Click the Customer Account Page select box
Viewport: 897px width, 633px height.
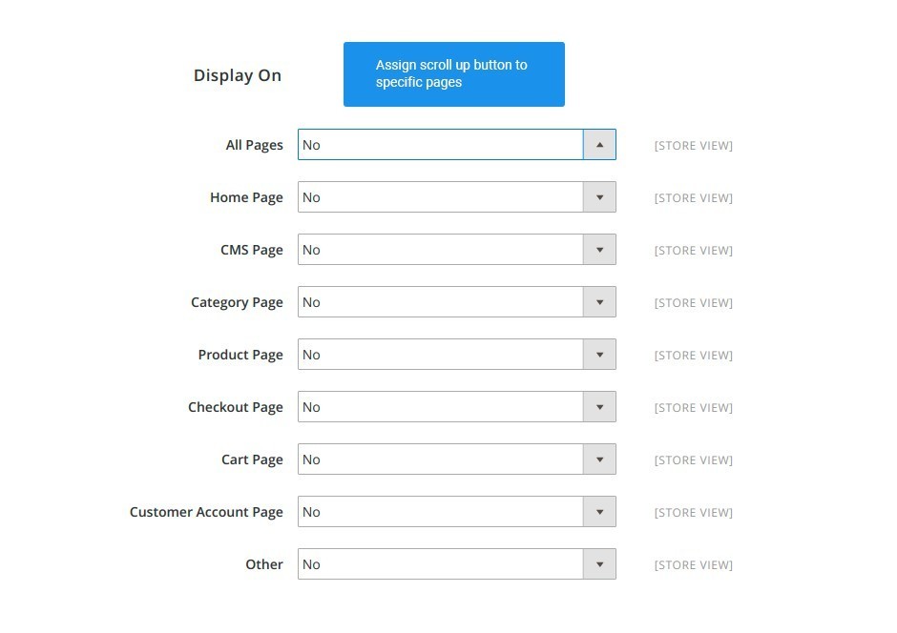[457, 513]
